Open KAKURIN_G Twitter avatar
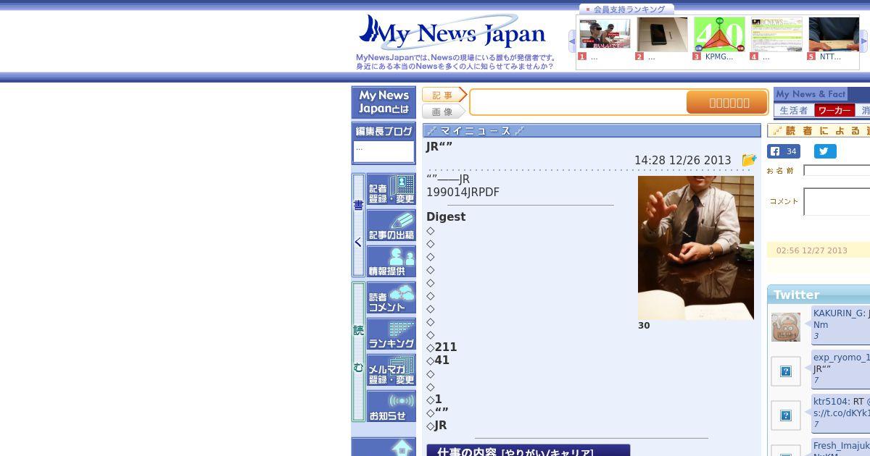The image size is (870, 456). coord(786,327)
